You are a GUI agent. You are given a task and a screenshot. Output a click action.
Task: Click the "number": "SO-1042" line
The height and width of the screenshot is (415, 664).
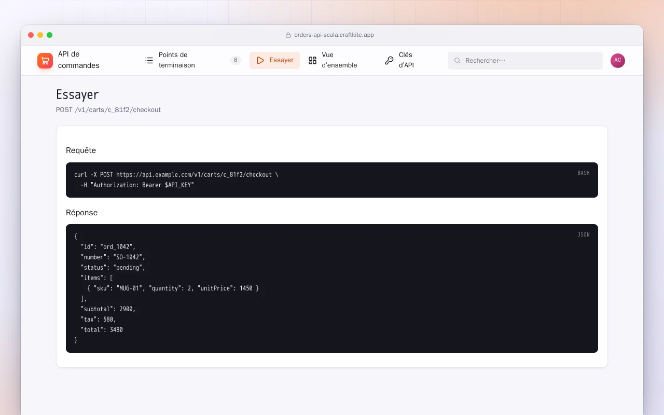[113, 257]
